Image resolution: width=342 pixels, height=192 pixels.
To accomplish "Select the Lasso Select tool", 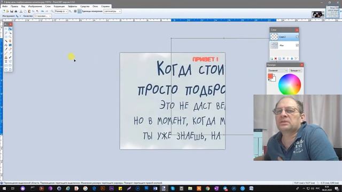I will [x=6, y=33].
